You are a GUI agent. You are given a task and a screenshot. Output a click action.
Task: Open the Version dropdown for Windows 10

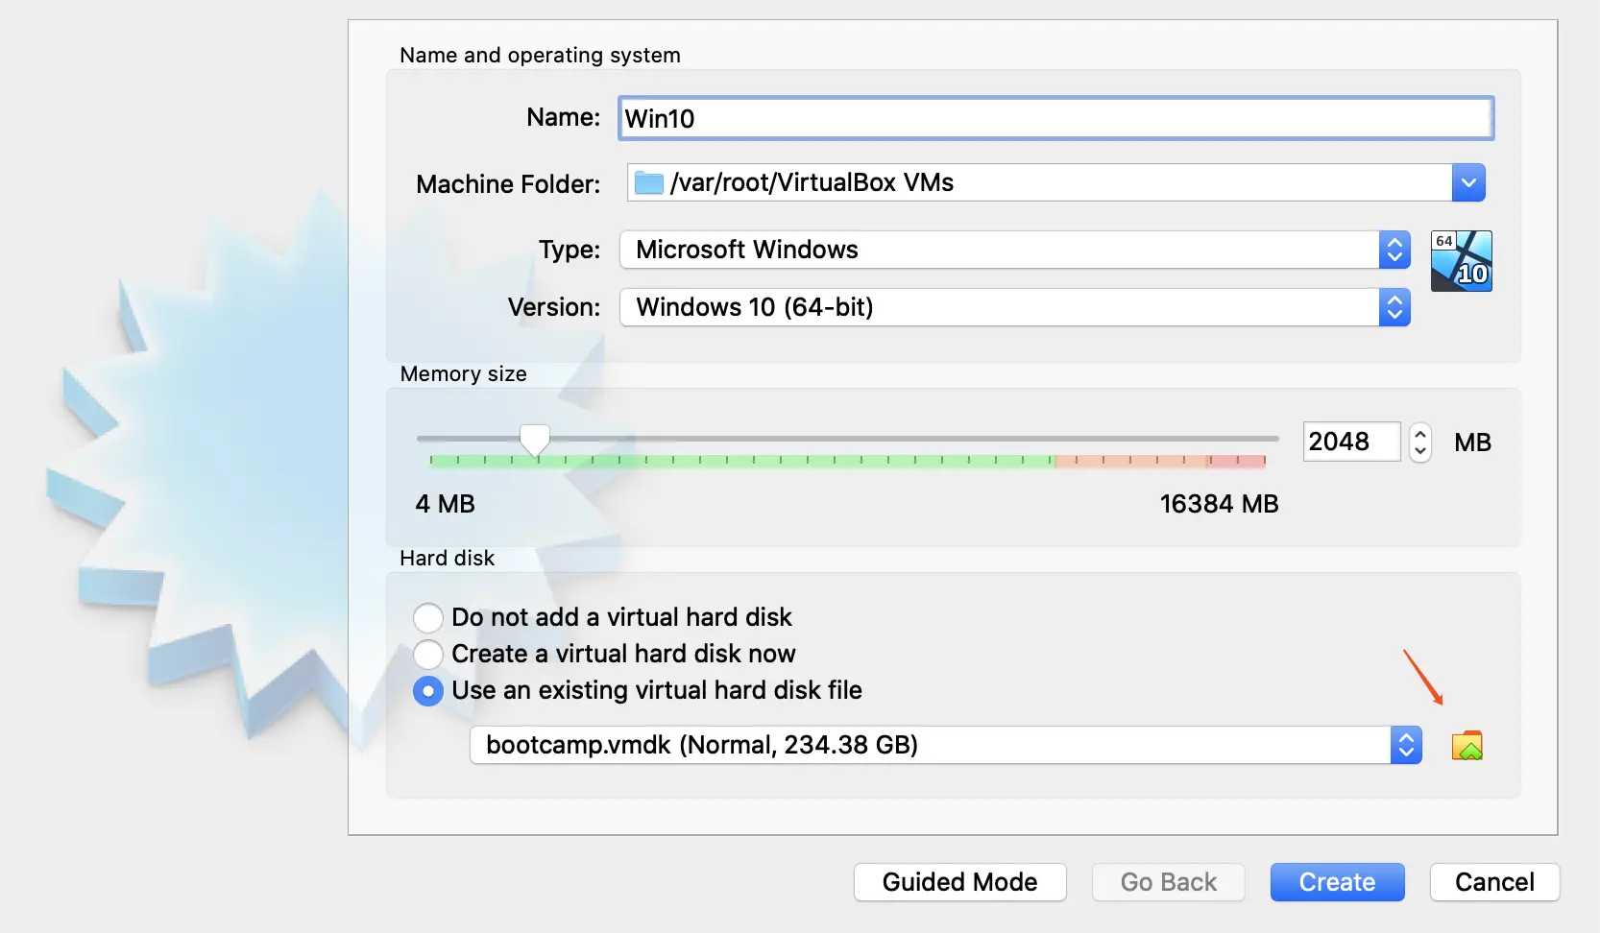pos(1395,307)
